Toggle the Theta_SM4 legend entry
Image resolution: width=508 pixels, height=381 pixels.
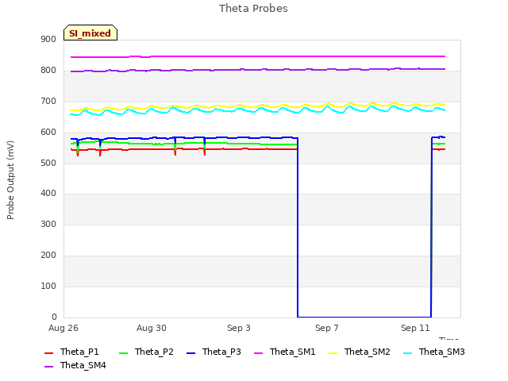(x=75, y=365)
